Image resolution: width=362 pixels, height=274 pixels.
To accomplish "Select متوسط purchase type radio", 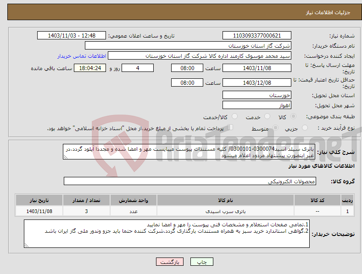I will pos(275,128).
